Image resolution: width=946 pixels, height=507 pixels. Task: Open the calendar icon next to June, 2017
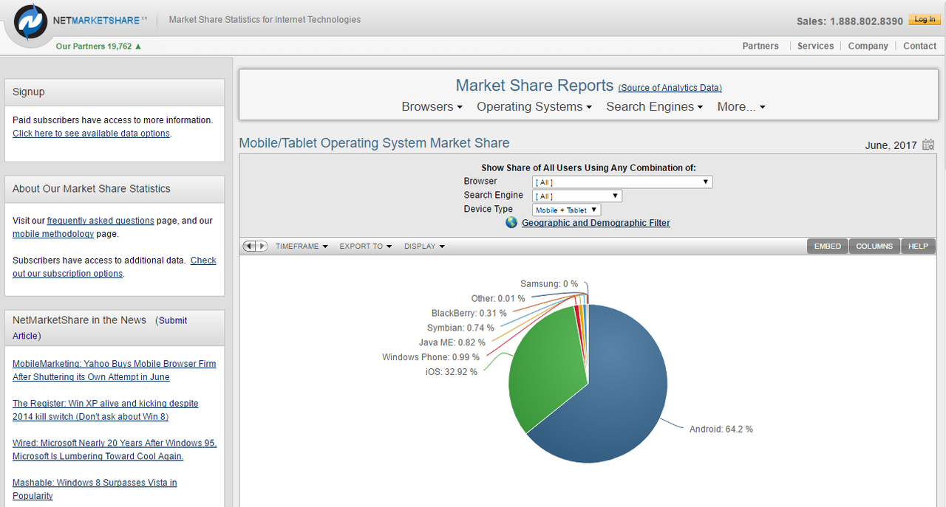pos(928,145)
